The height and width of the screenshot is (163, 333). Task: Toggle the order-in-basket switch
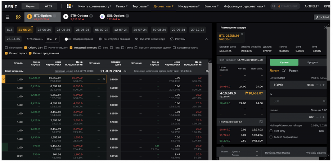tap(68, 39)
